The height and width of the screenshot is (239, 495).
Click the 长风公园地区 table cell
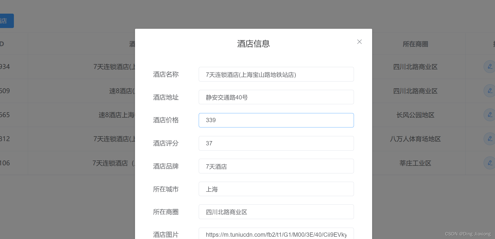coord(415,115)
